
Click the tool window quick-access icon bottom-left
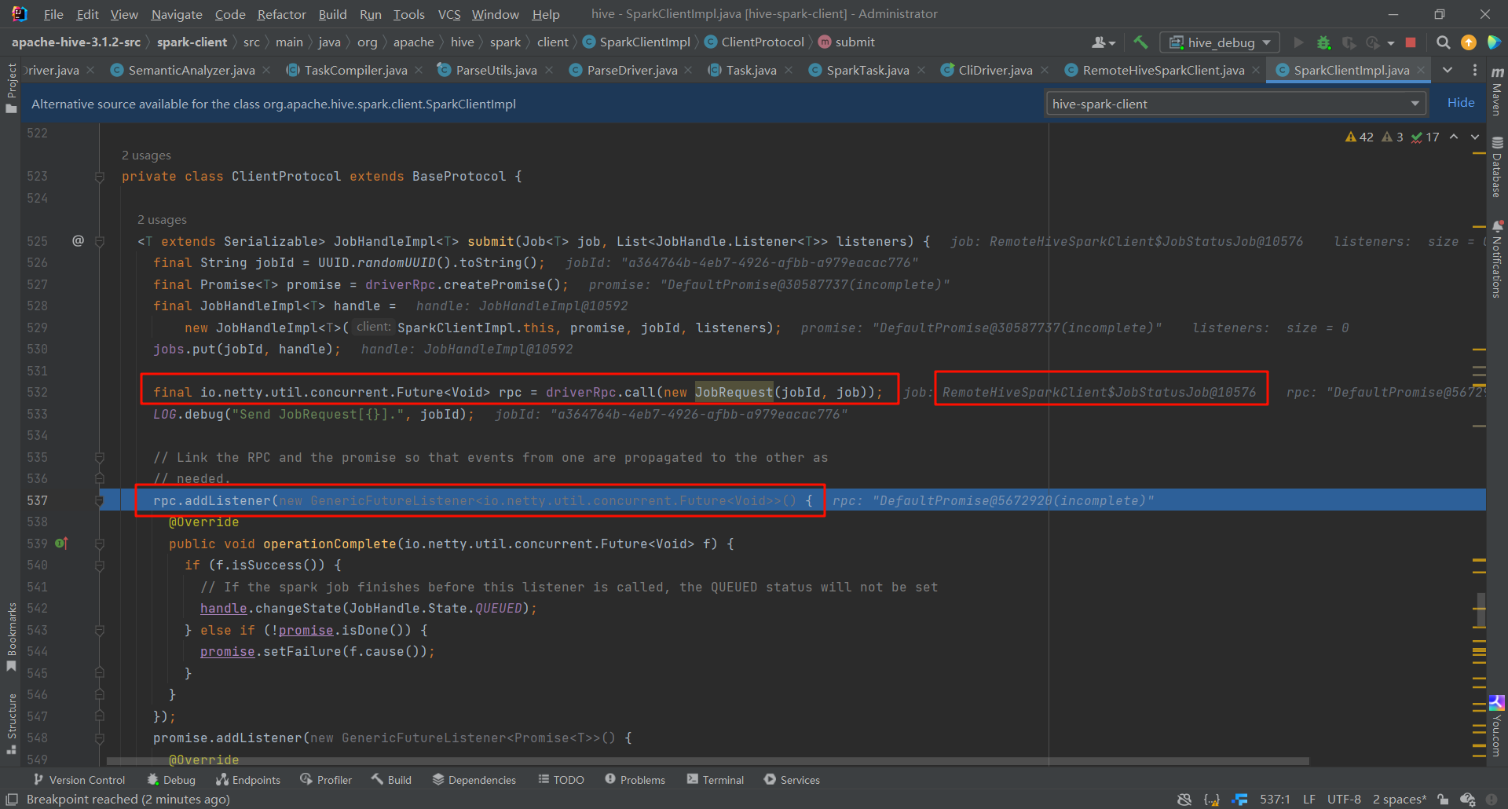click(12, 799)
